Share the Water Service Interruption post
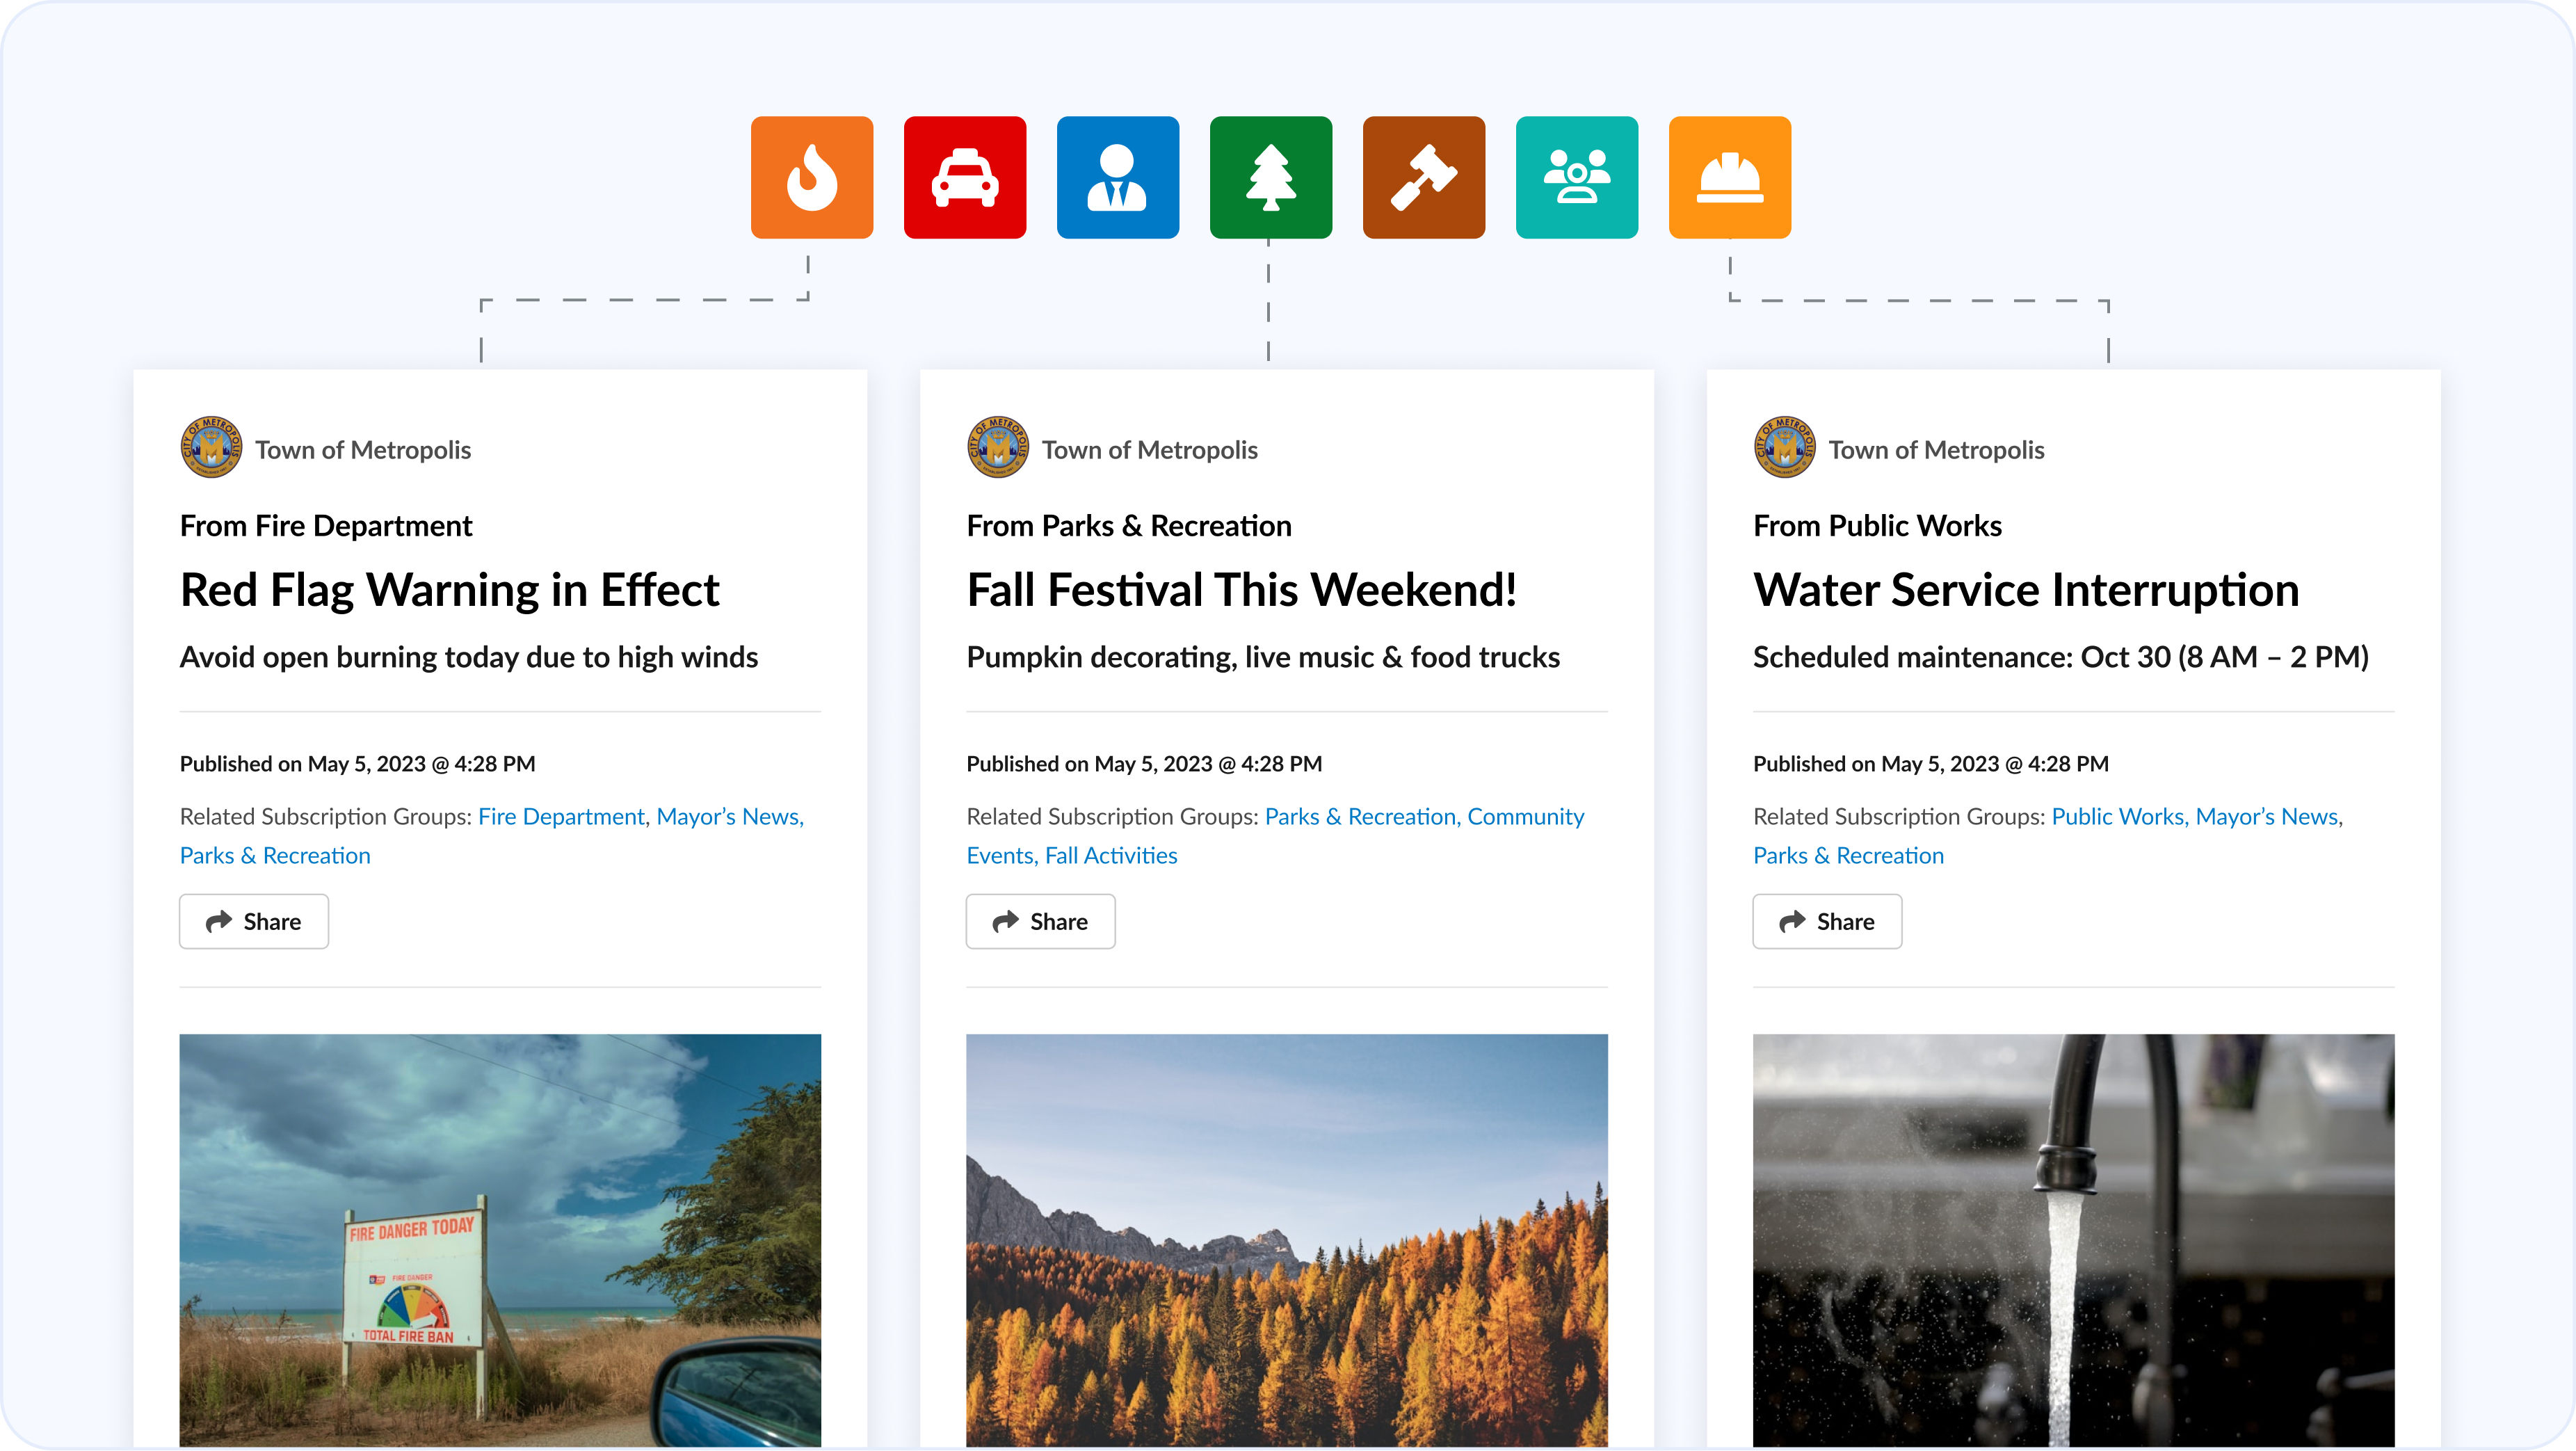 click(1827, 921)
